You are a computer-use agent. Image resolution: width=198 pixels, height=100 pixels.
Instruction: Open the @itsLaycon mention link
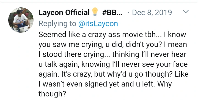coord(98,24)
